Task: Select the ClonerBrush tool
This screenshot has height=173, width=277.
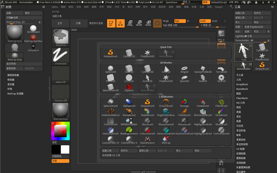Action: point(111,121)
